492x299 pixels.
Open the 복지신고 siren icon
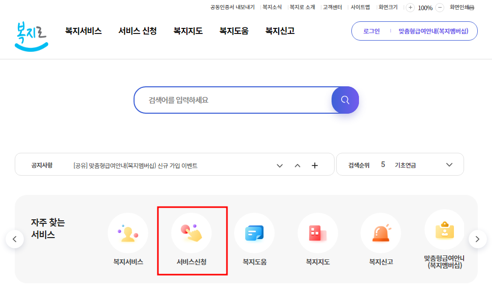tap(381, 233)
